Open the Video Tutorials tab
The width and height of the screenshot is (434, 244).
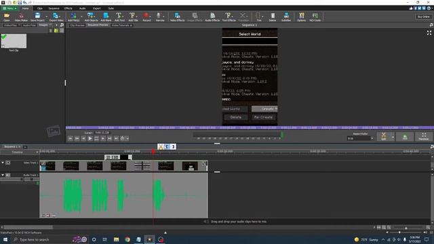click(x=122, y=25)
